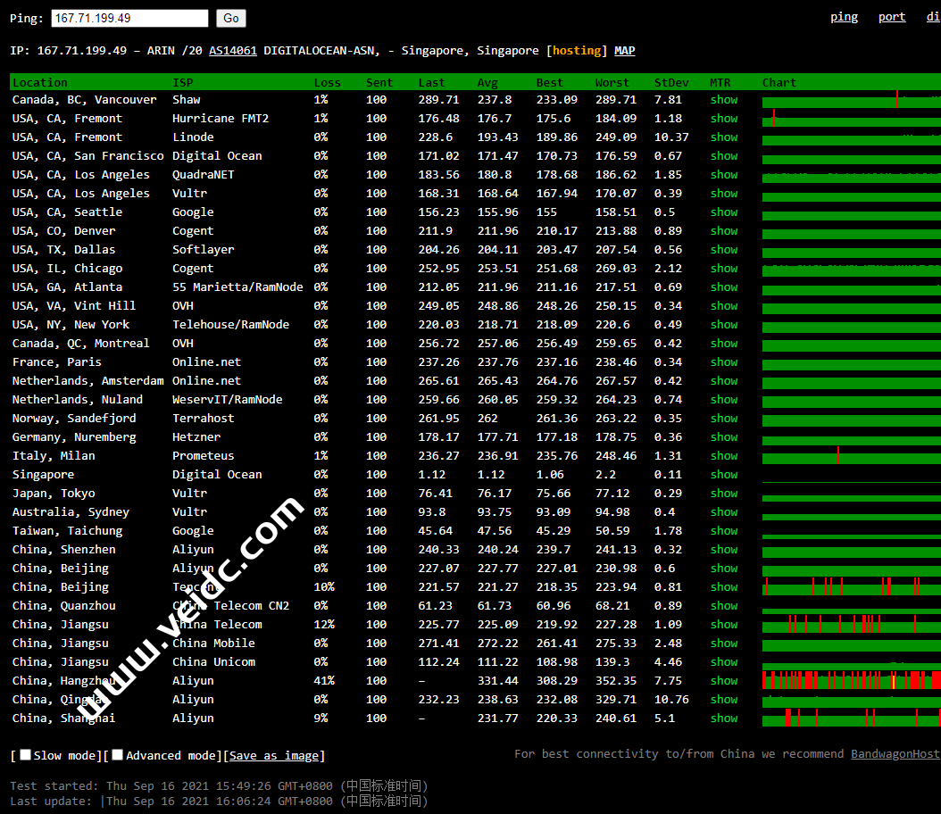Open the port tab link
Image resolution: width=941 pixels, height=814 pixels.
click(x=891, y=17)
